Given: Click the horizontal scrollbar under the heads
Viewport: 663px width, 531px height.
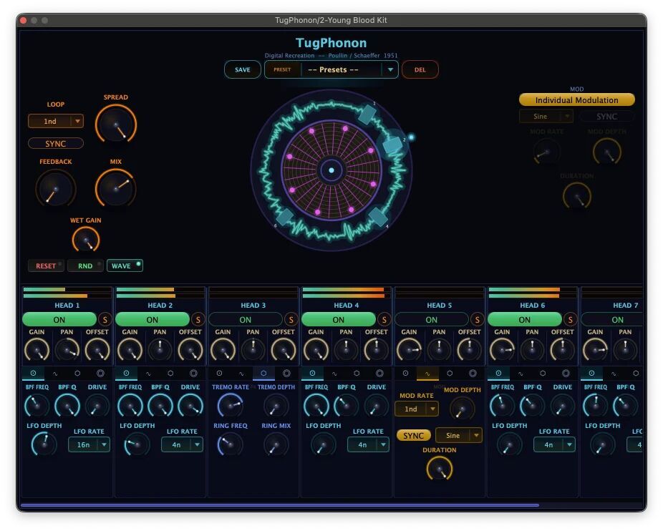Looking at the screenshot, I should [x=279, y=505].
